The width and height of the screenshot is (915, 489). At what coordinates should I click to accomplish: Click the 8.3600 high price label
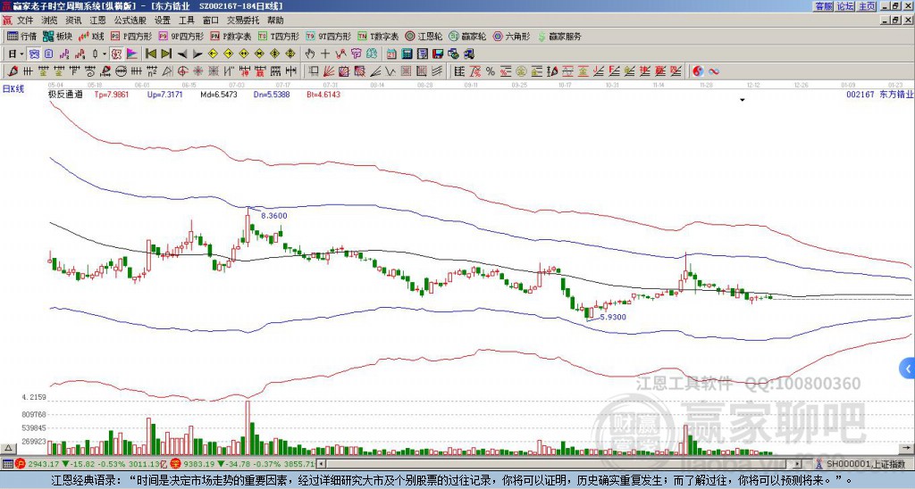273,216
